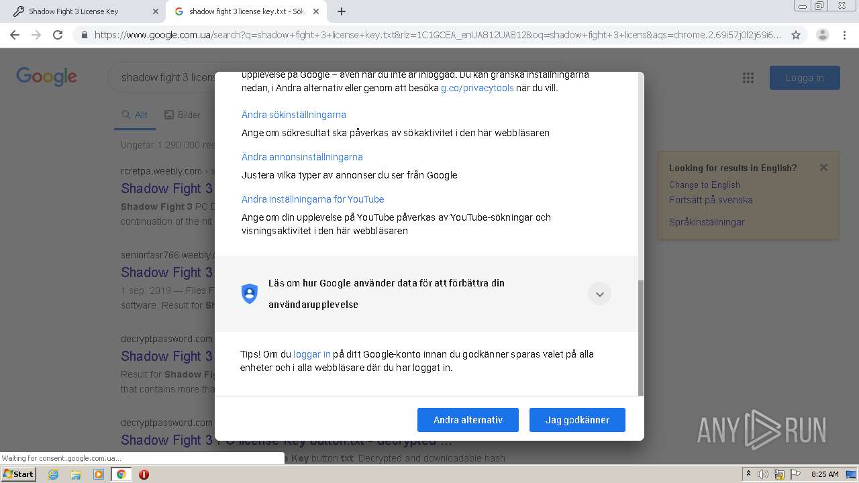Click the 8:25 AM system clock

pos(825,474)
